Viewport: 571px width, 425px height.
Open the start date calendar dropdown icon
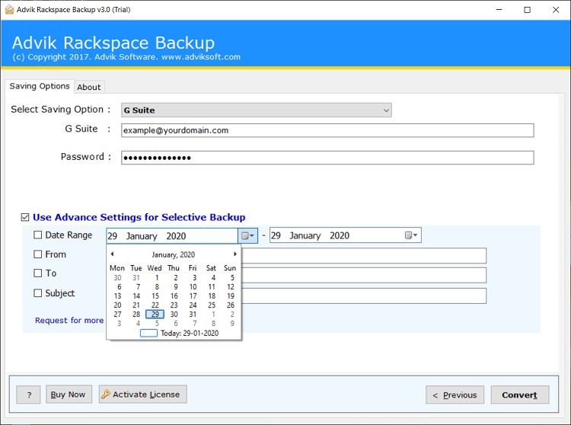coord(247,235)
